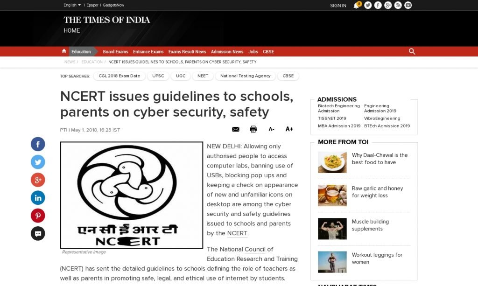The width and height of the screenshot is (478, 286).
Task: Expand the English language dropdown
Action: [x=72, y=5]
